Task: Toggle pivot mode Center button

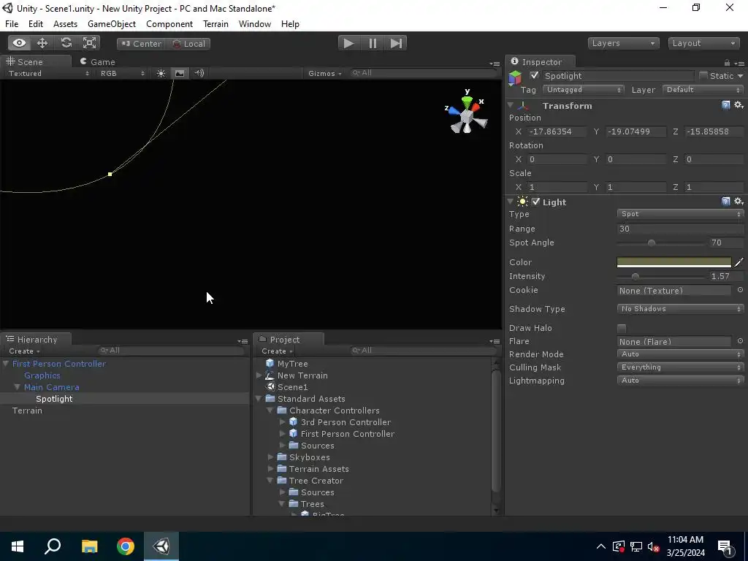Action: (141, 44)
